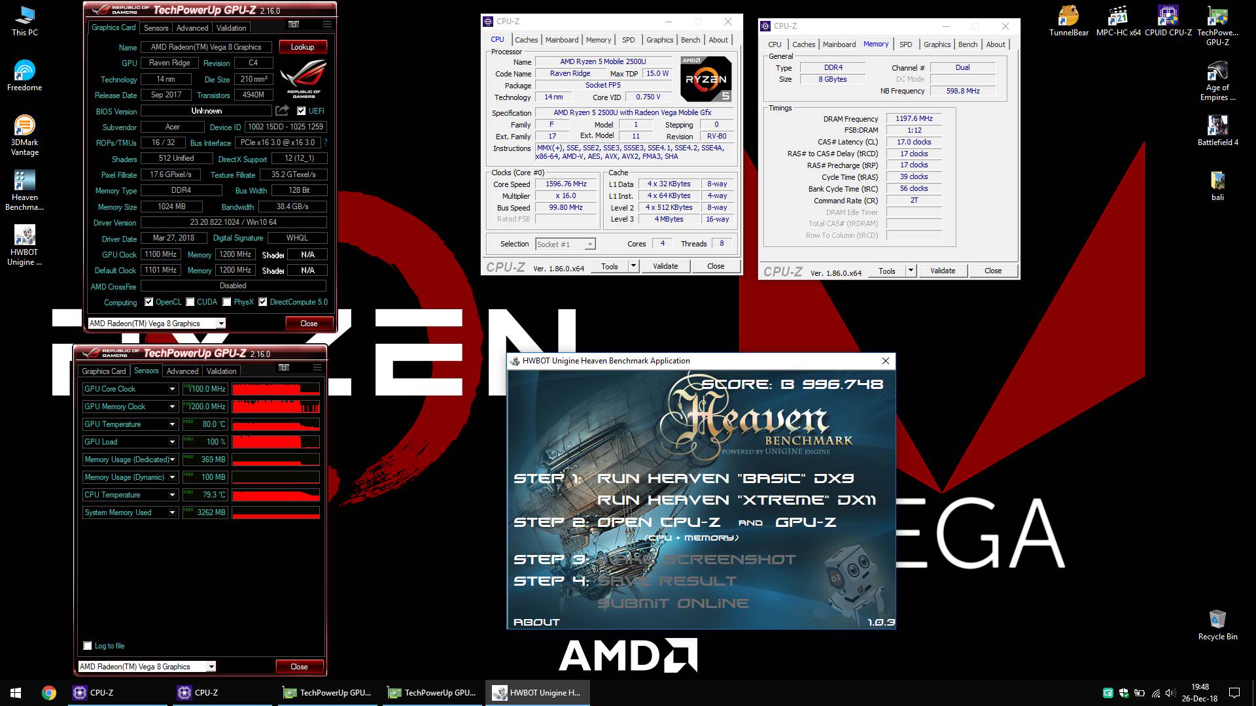Launch Age of Empires shortcut
The image size is (1256, 706).
tap(1217, 80)
